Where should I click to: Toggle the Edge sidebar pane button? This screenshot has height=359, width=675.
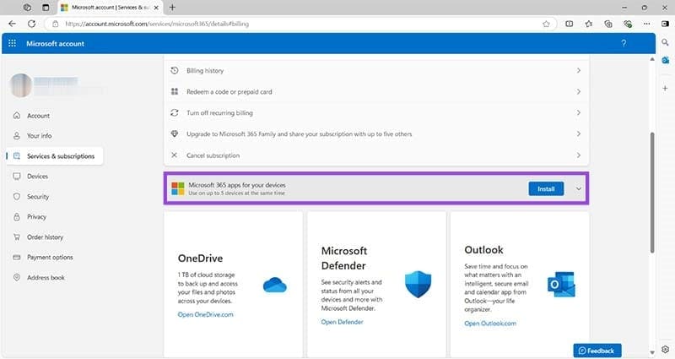[x=665, y=24]
